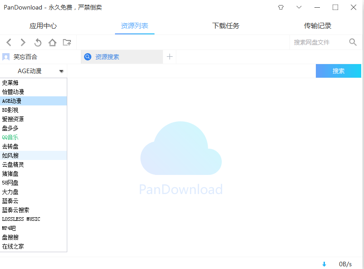
Task: Click the 资源搜索 blue search icon
Action: 88,57
